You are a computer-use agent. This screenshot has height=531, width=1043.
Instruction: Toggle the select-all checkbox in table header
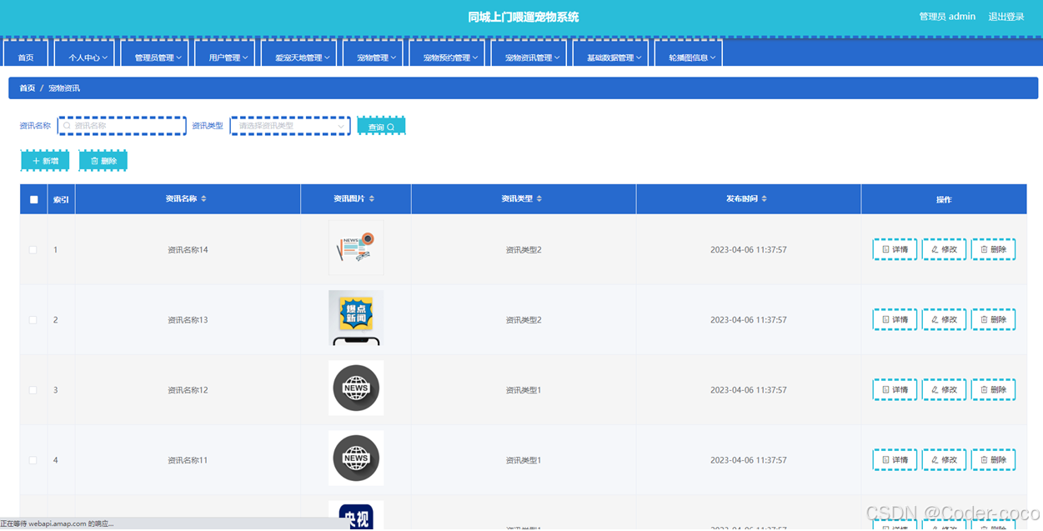pos(33,199)
